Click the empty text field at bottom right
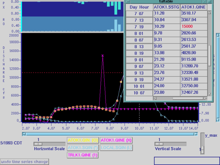This screenshot has height=165, width=220. [x=187, y=161]
